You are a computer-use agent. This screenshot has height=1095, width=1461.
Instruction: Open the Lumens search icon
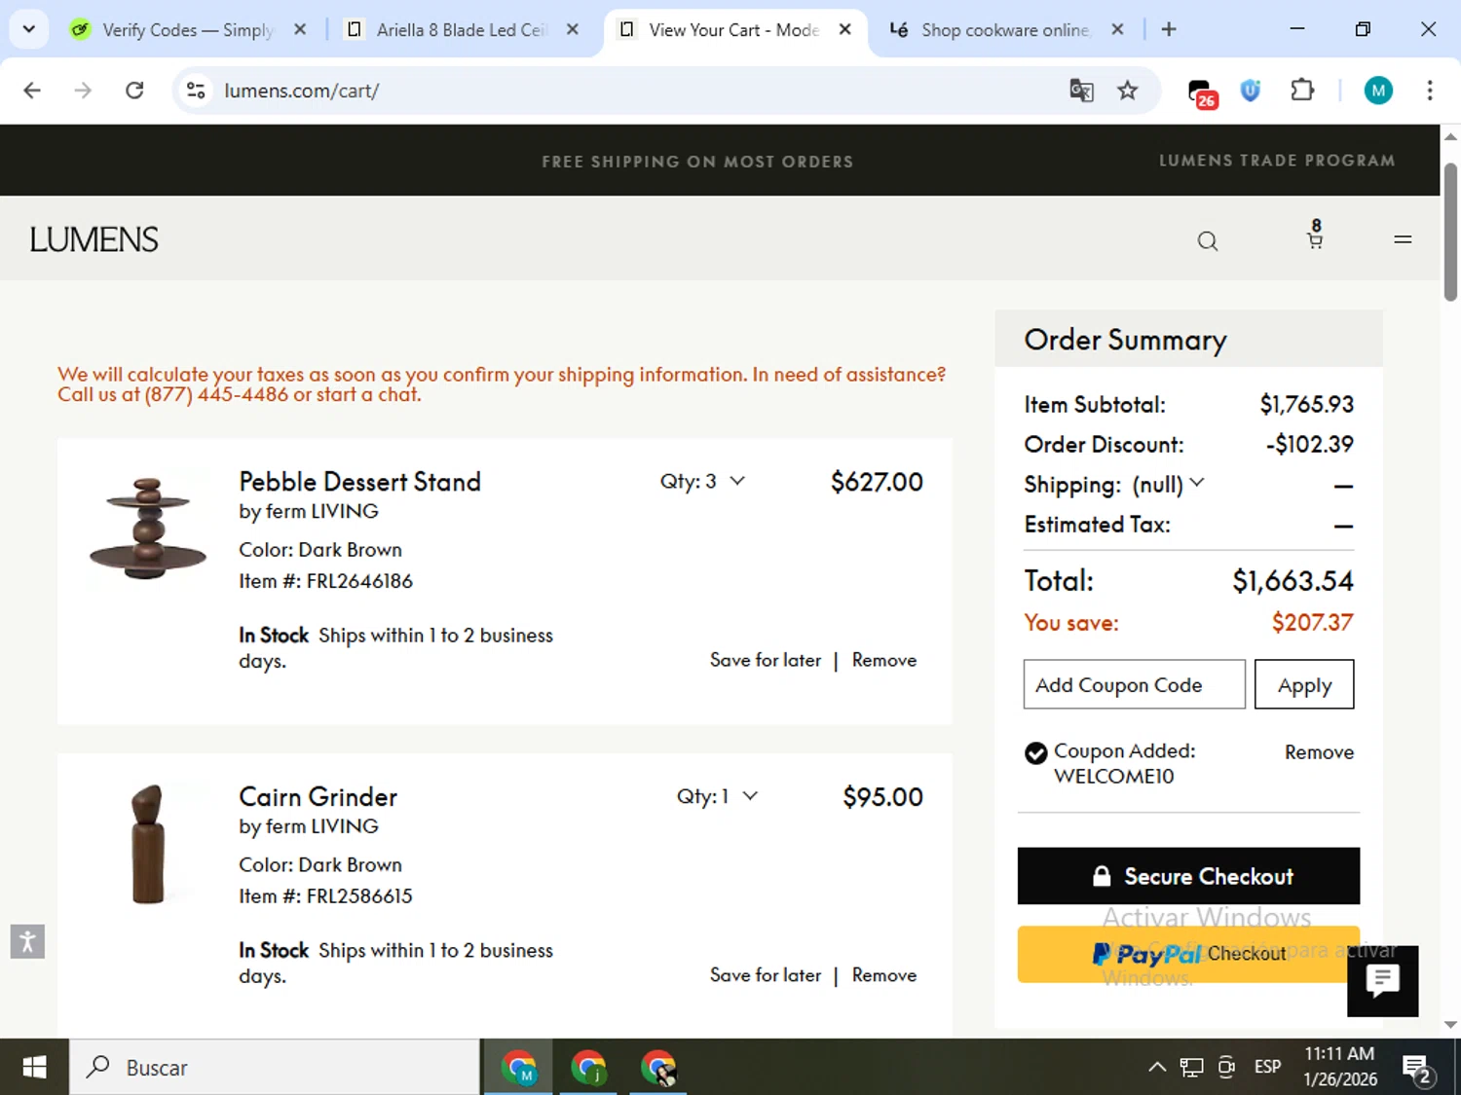tap(1208, 241)
